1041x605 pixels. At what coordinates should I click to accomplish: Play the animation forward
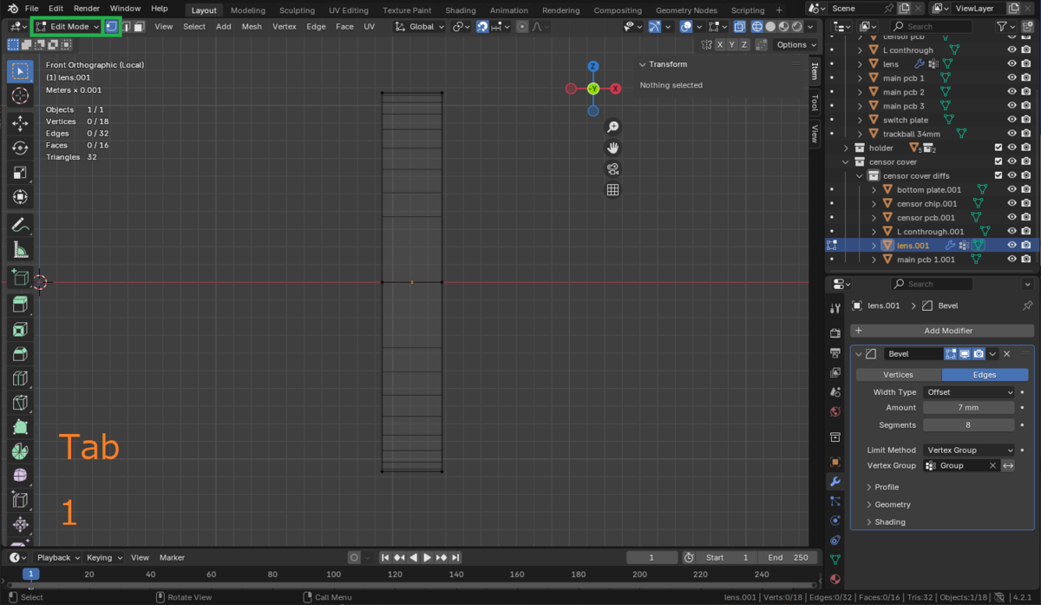[x=427, y=557]
